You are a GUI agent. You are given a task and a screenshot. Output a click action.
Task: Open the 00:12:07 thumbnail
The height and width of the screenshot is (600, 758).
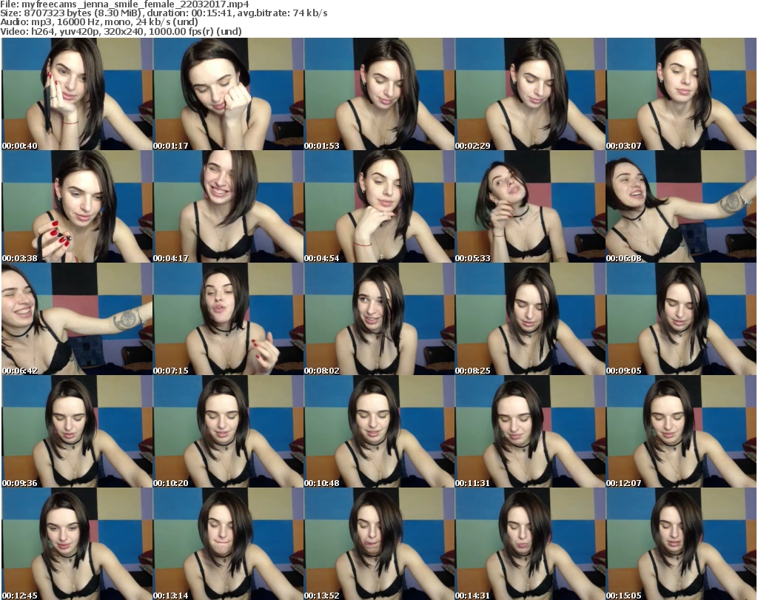[681, 432]
